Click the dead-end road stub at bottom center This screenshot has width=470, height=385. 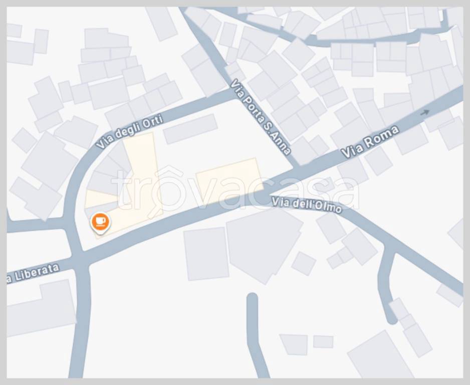(x=256, y=334)
